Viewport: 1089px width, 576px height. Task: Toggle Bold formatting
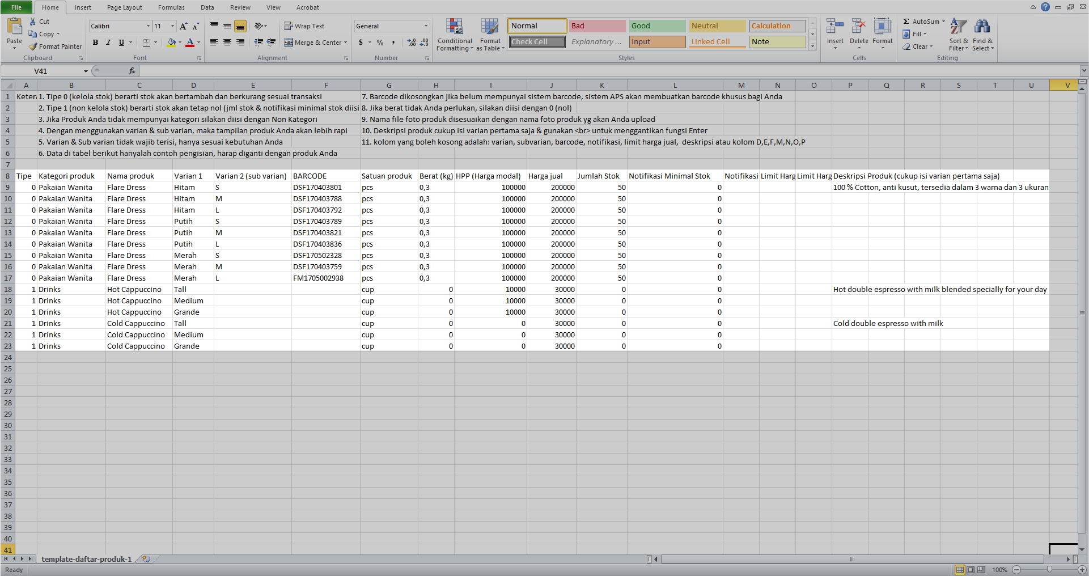(x=95, y=43)
